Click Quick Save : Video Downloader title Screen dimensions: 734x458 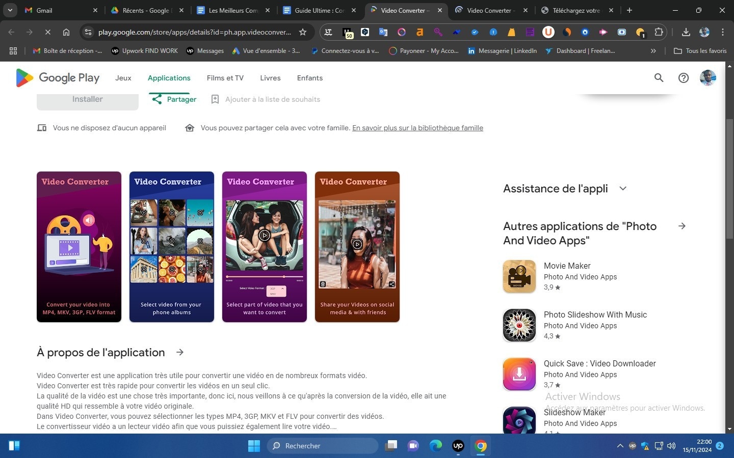(x=600, y=363)
